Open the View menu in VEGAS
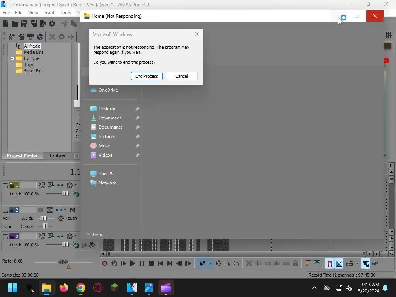Viewport: 396px width, 297px height. (33, 13)
